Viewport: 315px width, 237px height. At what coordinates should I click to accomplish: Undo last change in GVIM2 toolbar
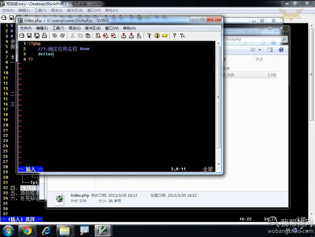click(54, 36)
